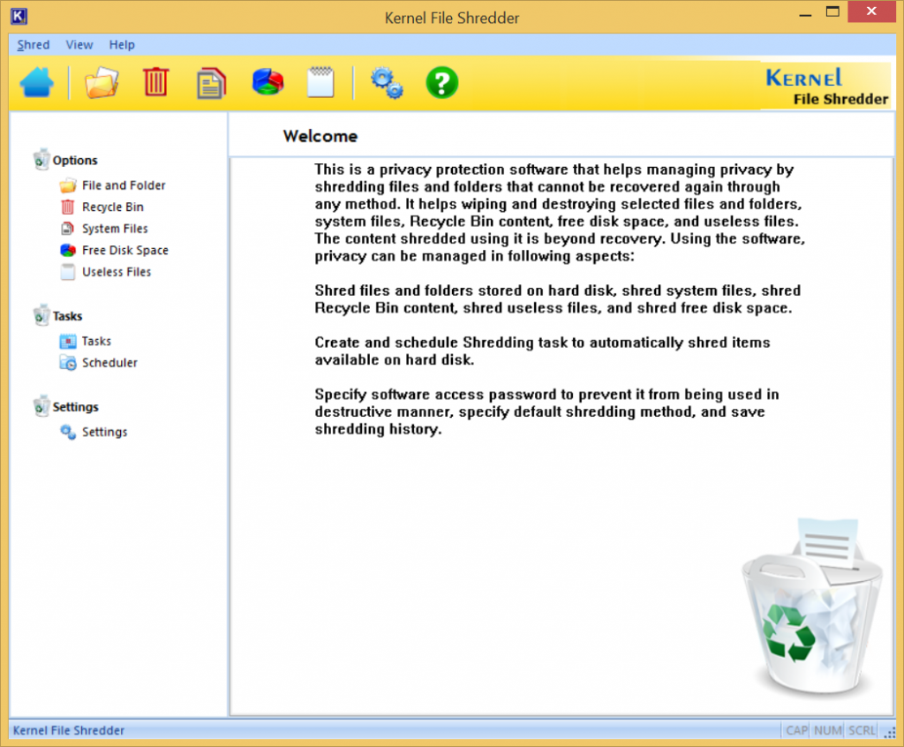Open the Help menu
Screen dimensions: 904x747
tap(122, 44)
